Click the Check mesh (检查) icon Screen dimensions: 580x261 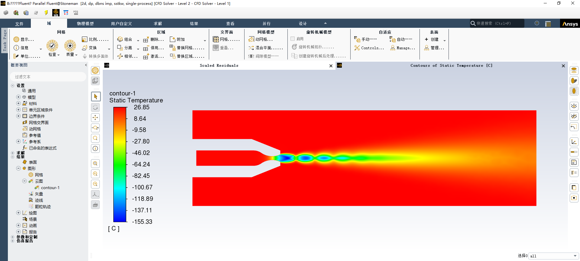pyautogui.click(x=52, y=46)
